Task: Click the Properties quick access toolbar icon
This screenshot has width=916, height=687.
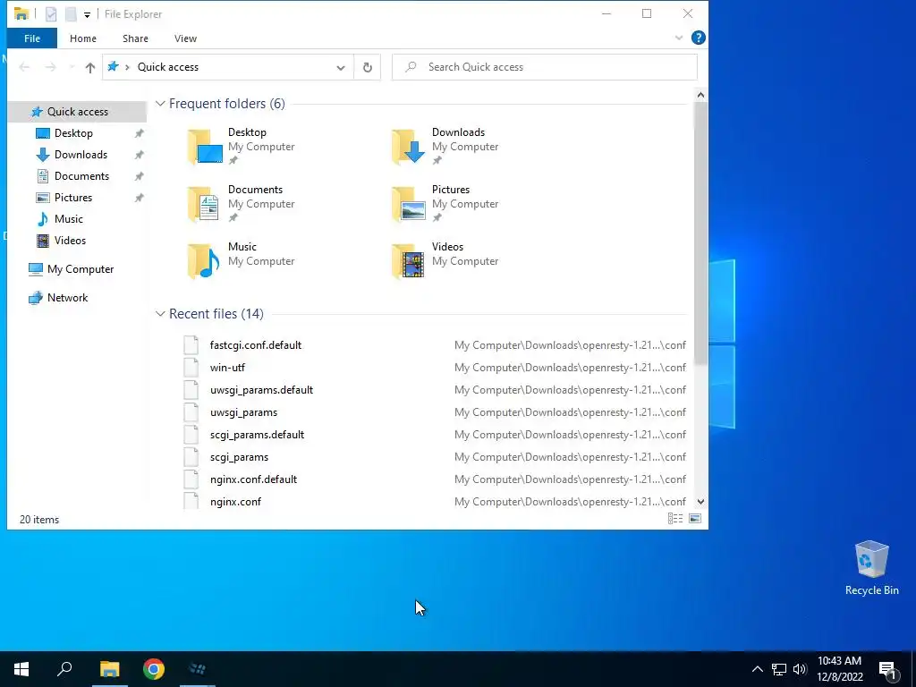Action: coord(51,14)
